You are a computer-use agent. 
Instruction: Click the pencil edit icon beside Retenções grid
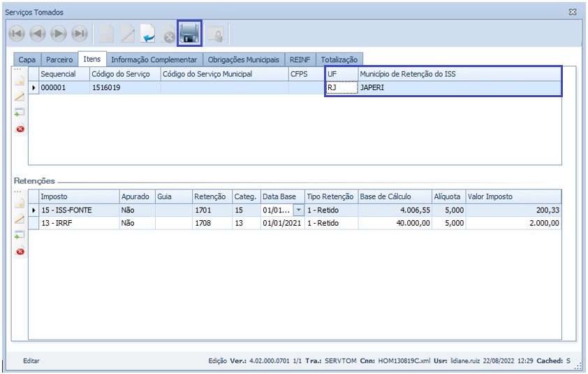20,219
